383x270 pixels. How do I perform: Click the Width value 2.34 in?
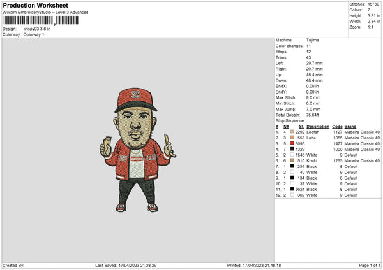tap(373, 22)
